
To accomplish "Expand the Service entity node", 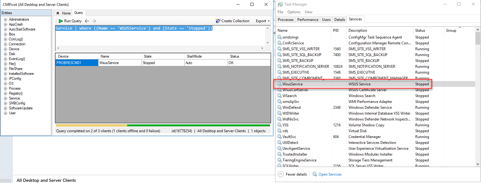I will [x=6, y=98].
